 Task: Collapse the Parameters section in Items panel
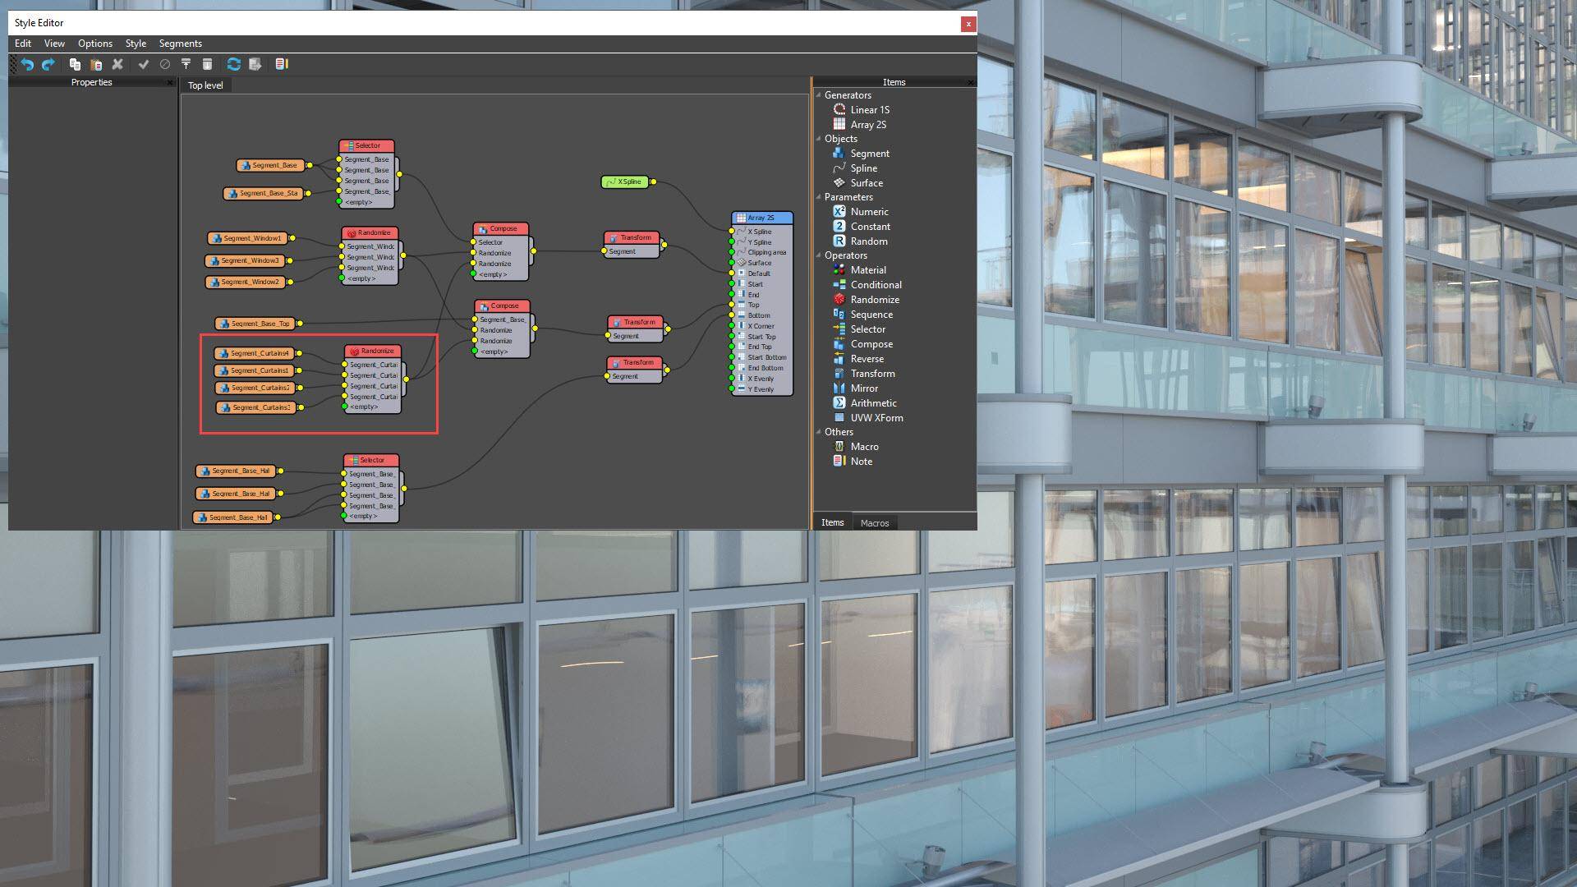point(819,197)
